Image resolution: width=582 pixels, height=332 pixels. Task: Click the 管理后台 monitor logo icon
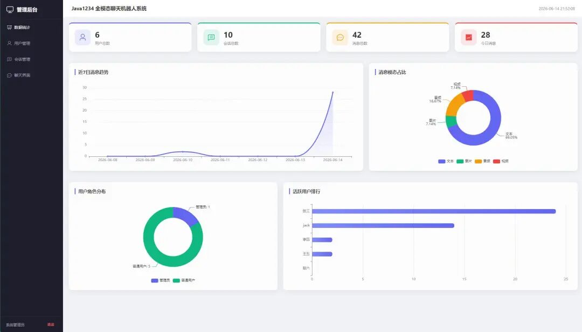pyautogui.click(x=10, y=10)
